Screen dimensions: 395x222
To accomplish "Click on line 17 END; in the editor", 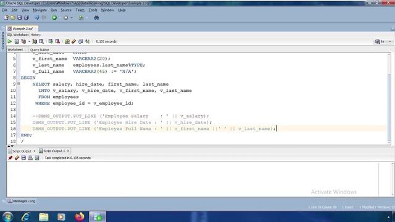I will (26, 135).
